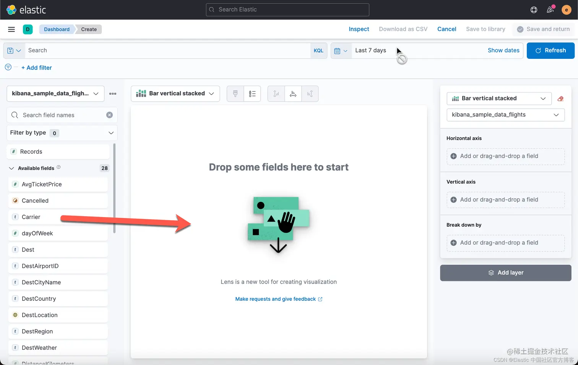
Task: Open the newsfeed notifications icon
Action: [x=550, y=10]
